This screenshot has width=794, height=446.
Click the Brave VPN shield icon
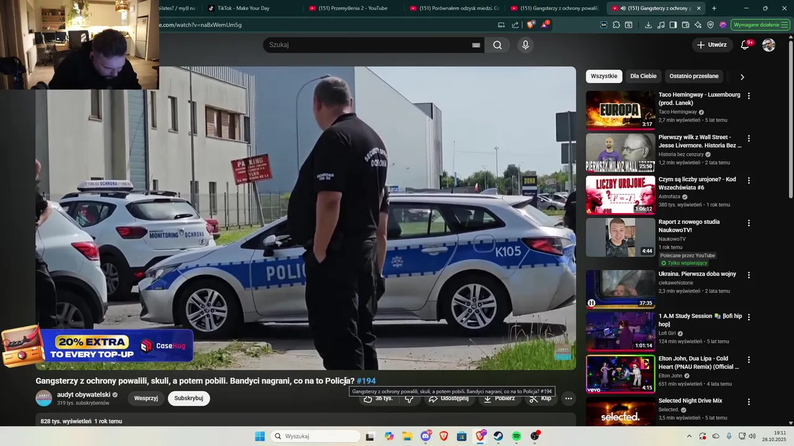pos(710,25)
